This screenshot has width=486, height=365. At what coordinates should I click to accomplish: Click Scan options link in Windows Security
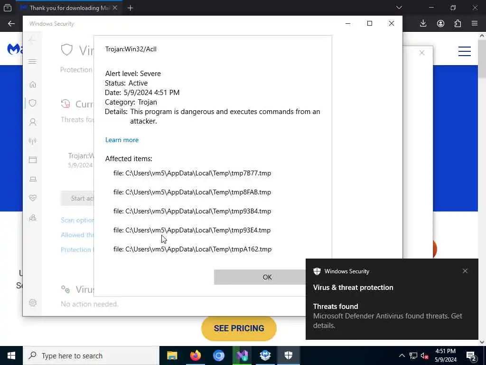tap(77, 220)
